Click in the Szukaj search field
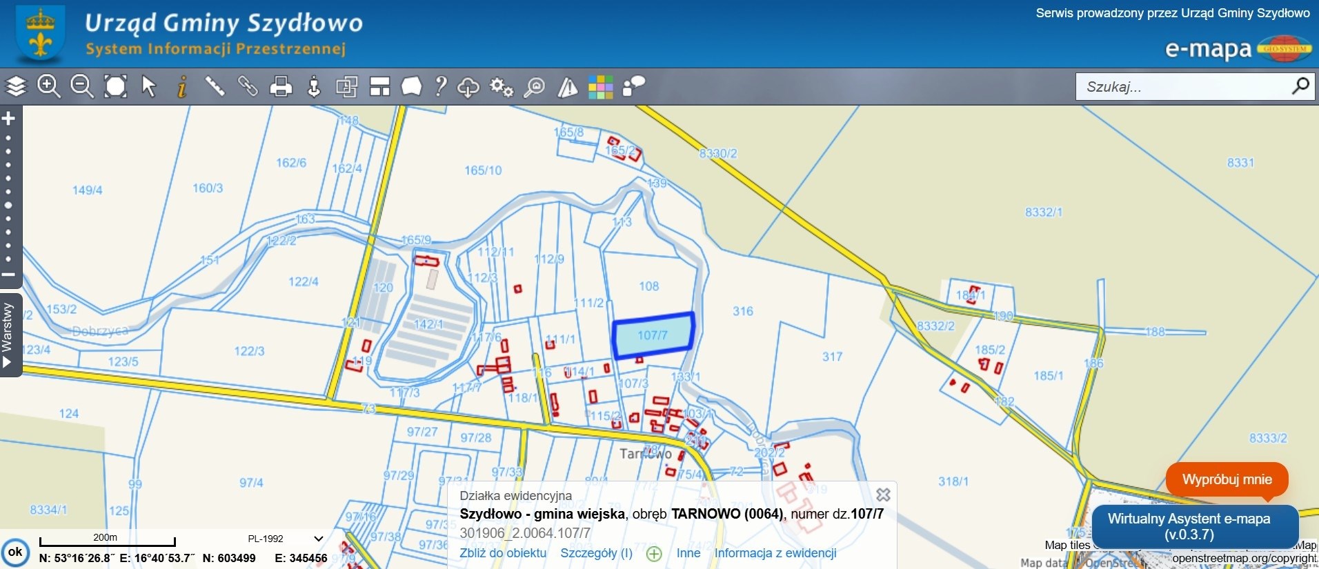 click(1183, 87)
